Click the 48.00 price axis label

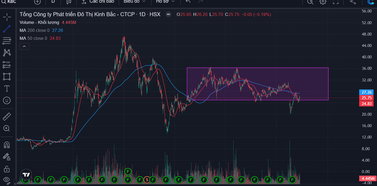tap(366, 34)
